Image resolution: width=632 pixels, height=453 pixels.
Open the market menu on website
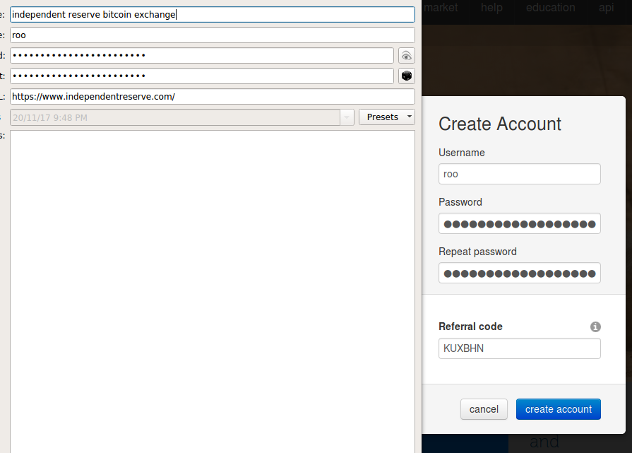click(x=441, y=7)
